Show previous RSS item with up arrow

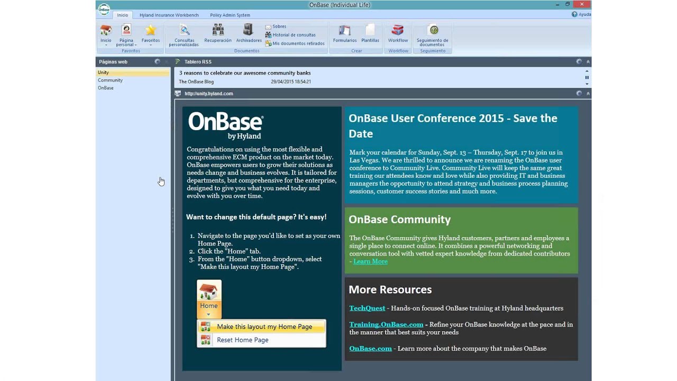(x=587, y=71)
